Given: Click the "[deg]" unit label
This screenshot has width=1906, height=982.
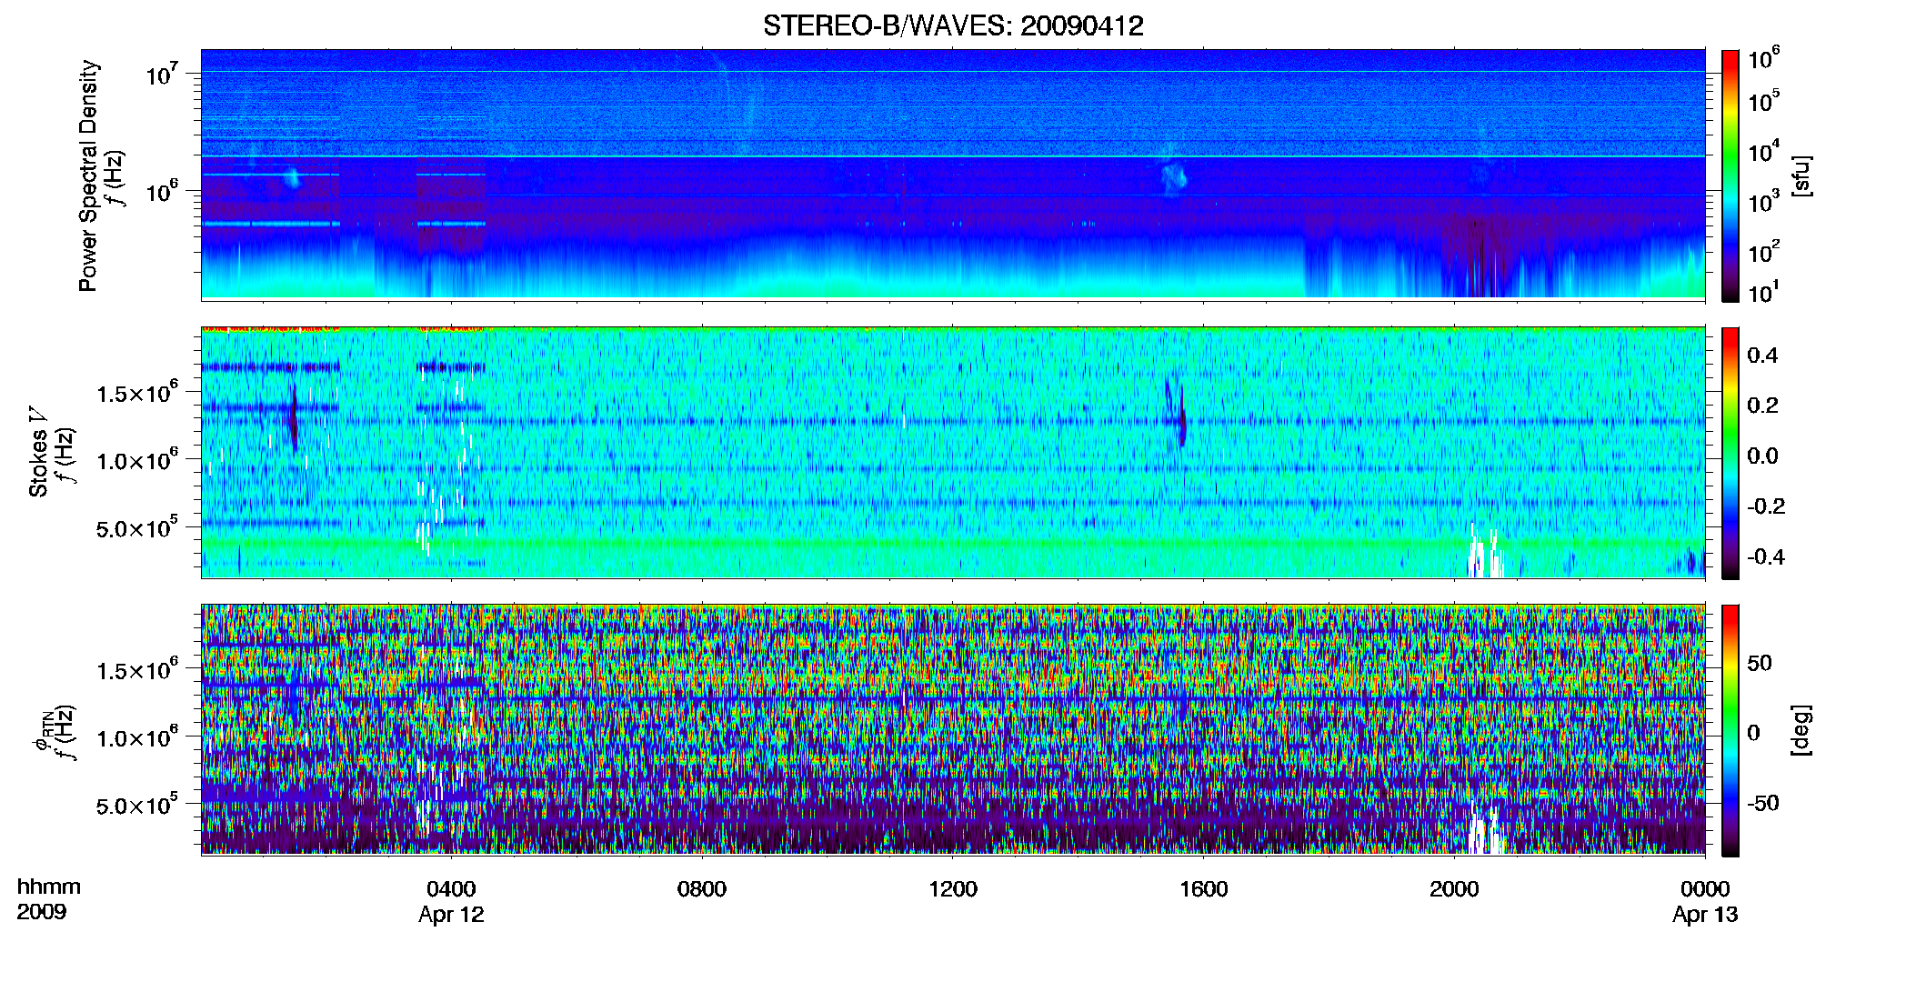Looking at the screenshot, I should (x=1801, y=730).
